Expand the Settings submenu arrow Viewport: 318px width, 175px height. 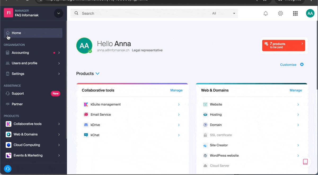(x=59, y=74)
